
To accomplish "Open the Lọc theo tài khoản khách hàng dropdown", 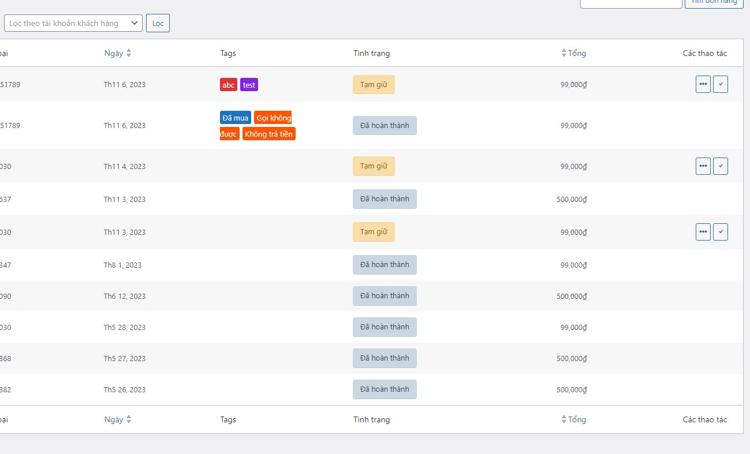I will coord(73,23).
